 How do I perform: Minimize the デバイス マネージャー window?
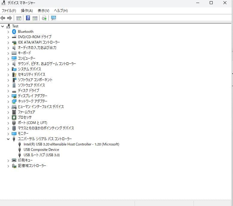[x=198, y=3]
